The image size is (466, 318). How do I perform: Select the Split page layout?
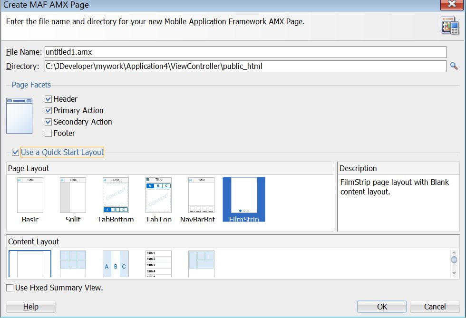click(73, 200)
